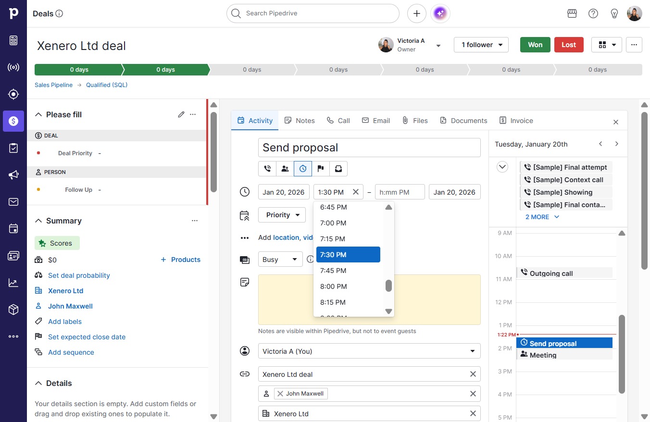The image size is (650, 422).
Task: Expand 2 MORE calendar events
Action: [542, 217]
